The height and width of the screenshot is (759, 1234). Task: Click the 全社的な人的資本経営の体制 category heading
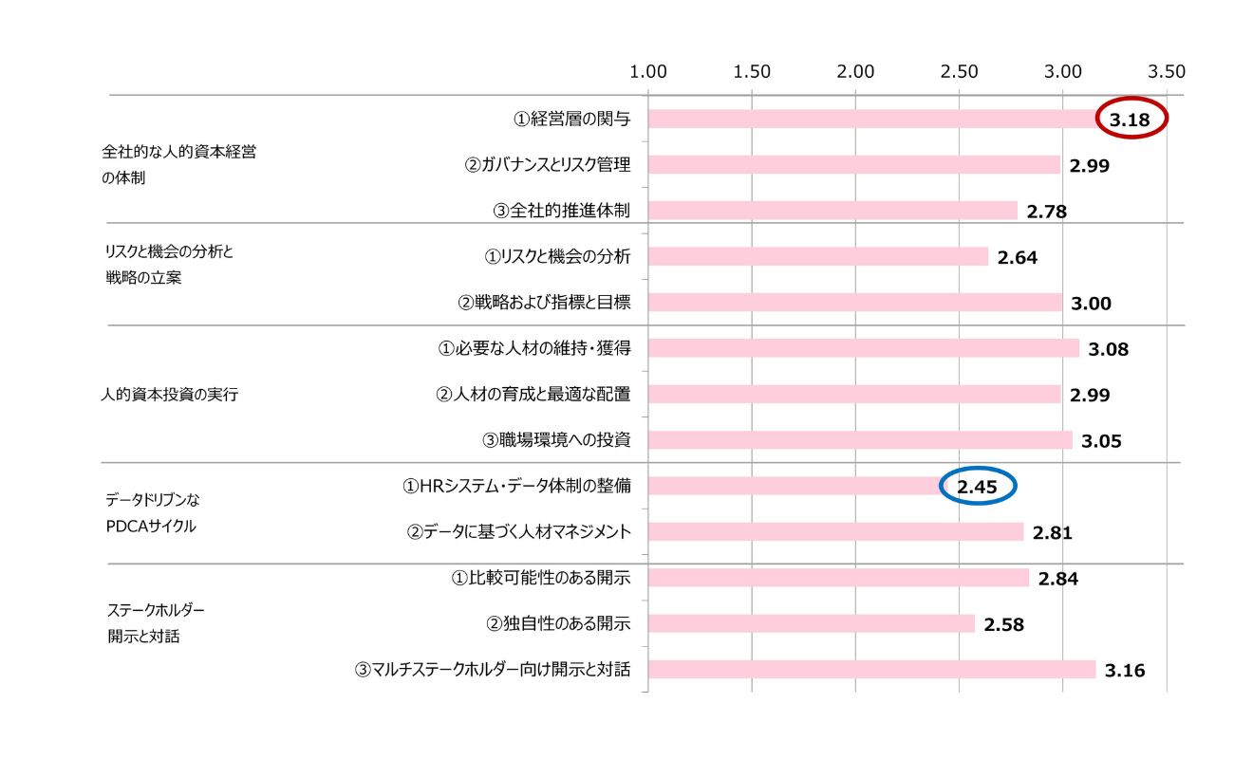(x=178, y=164)
